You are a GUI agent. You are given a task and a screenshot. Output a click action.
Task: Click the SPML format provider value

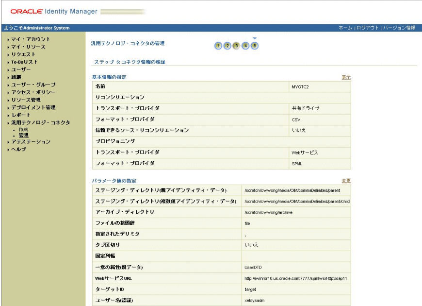297,164
